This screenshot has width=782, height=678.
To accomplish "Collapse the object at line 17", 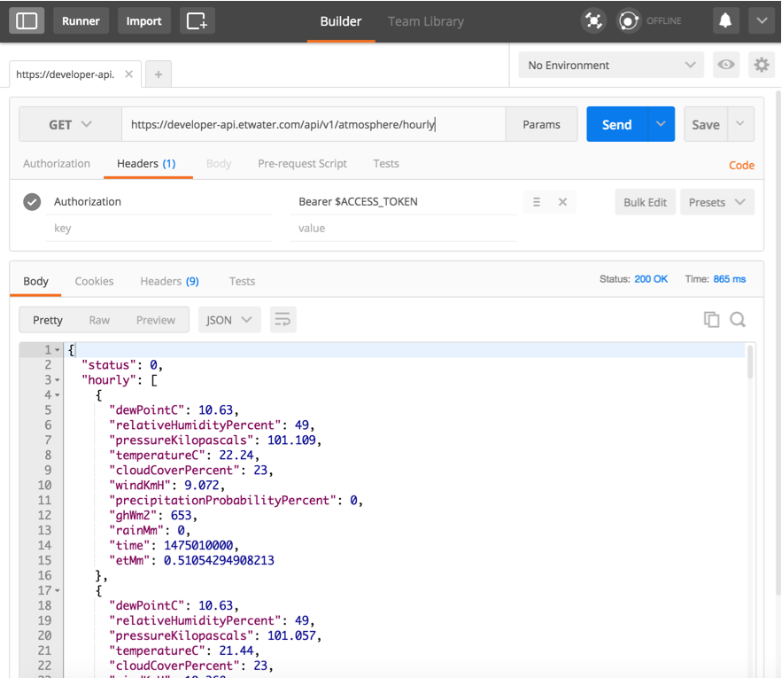I will point(58,590).
